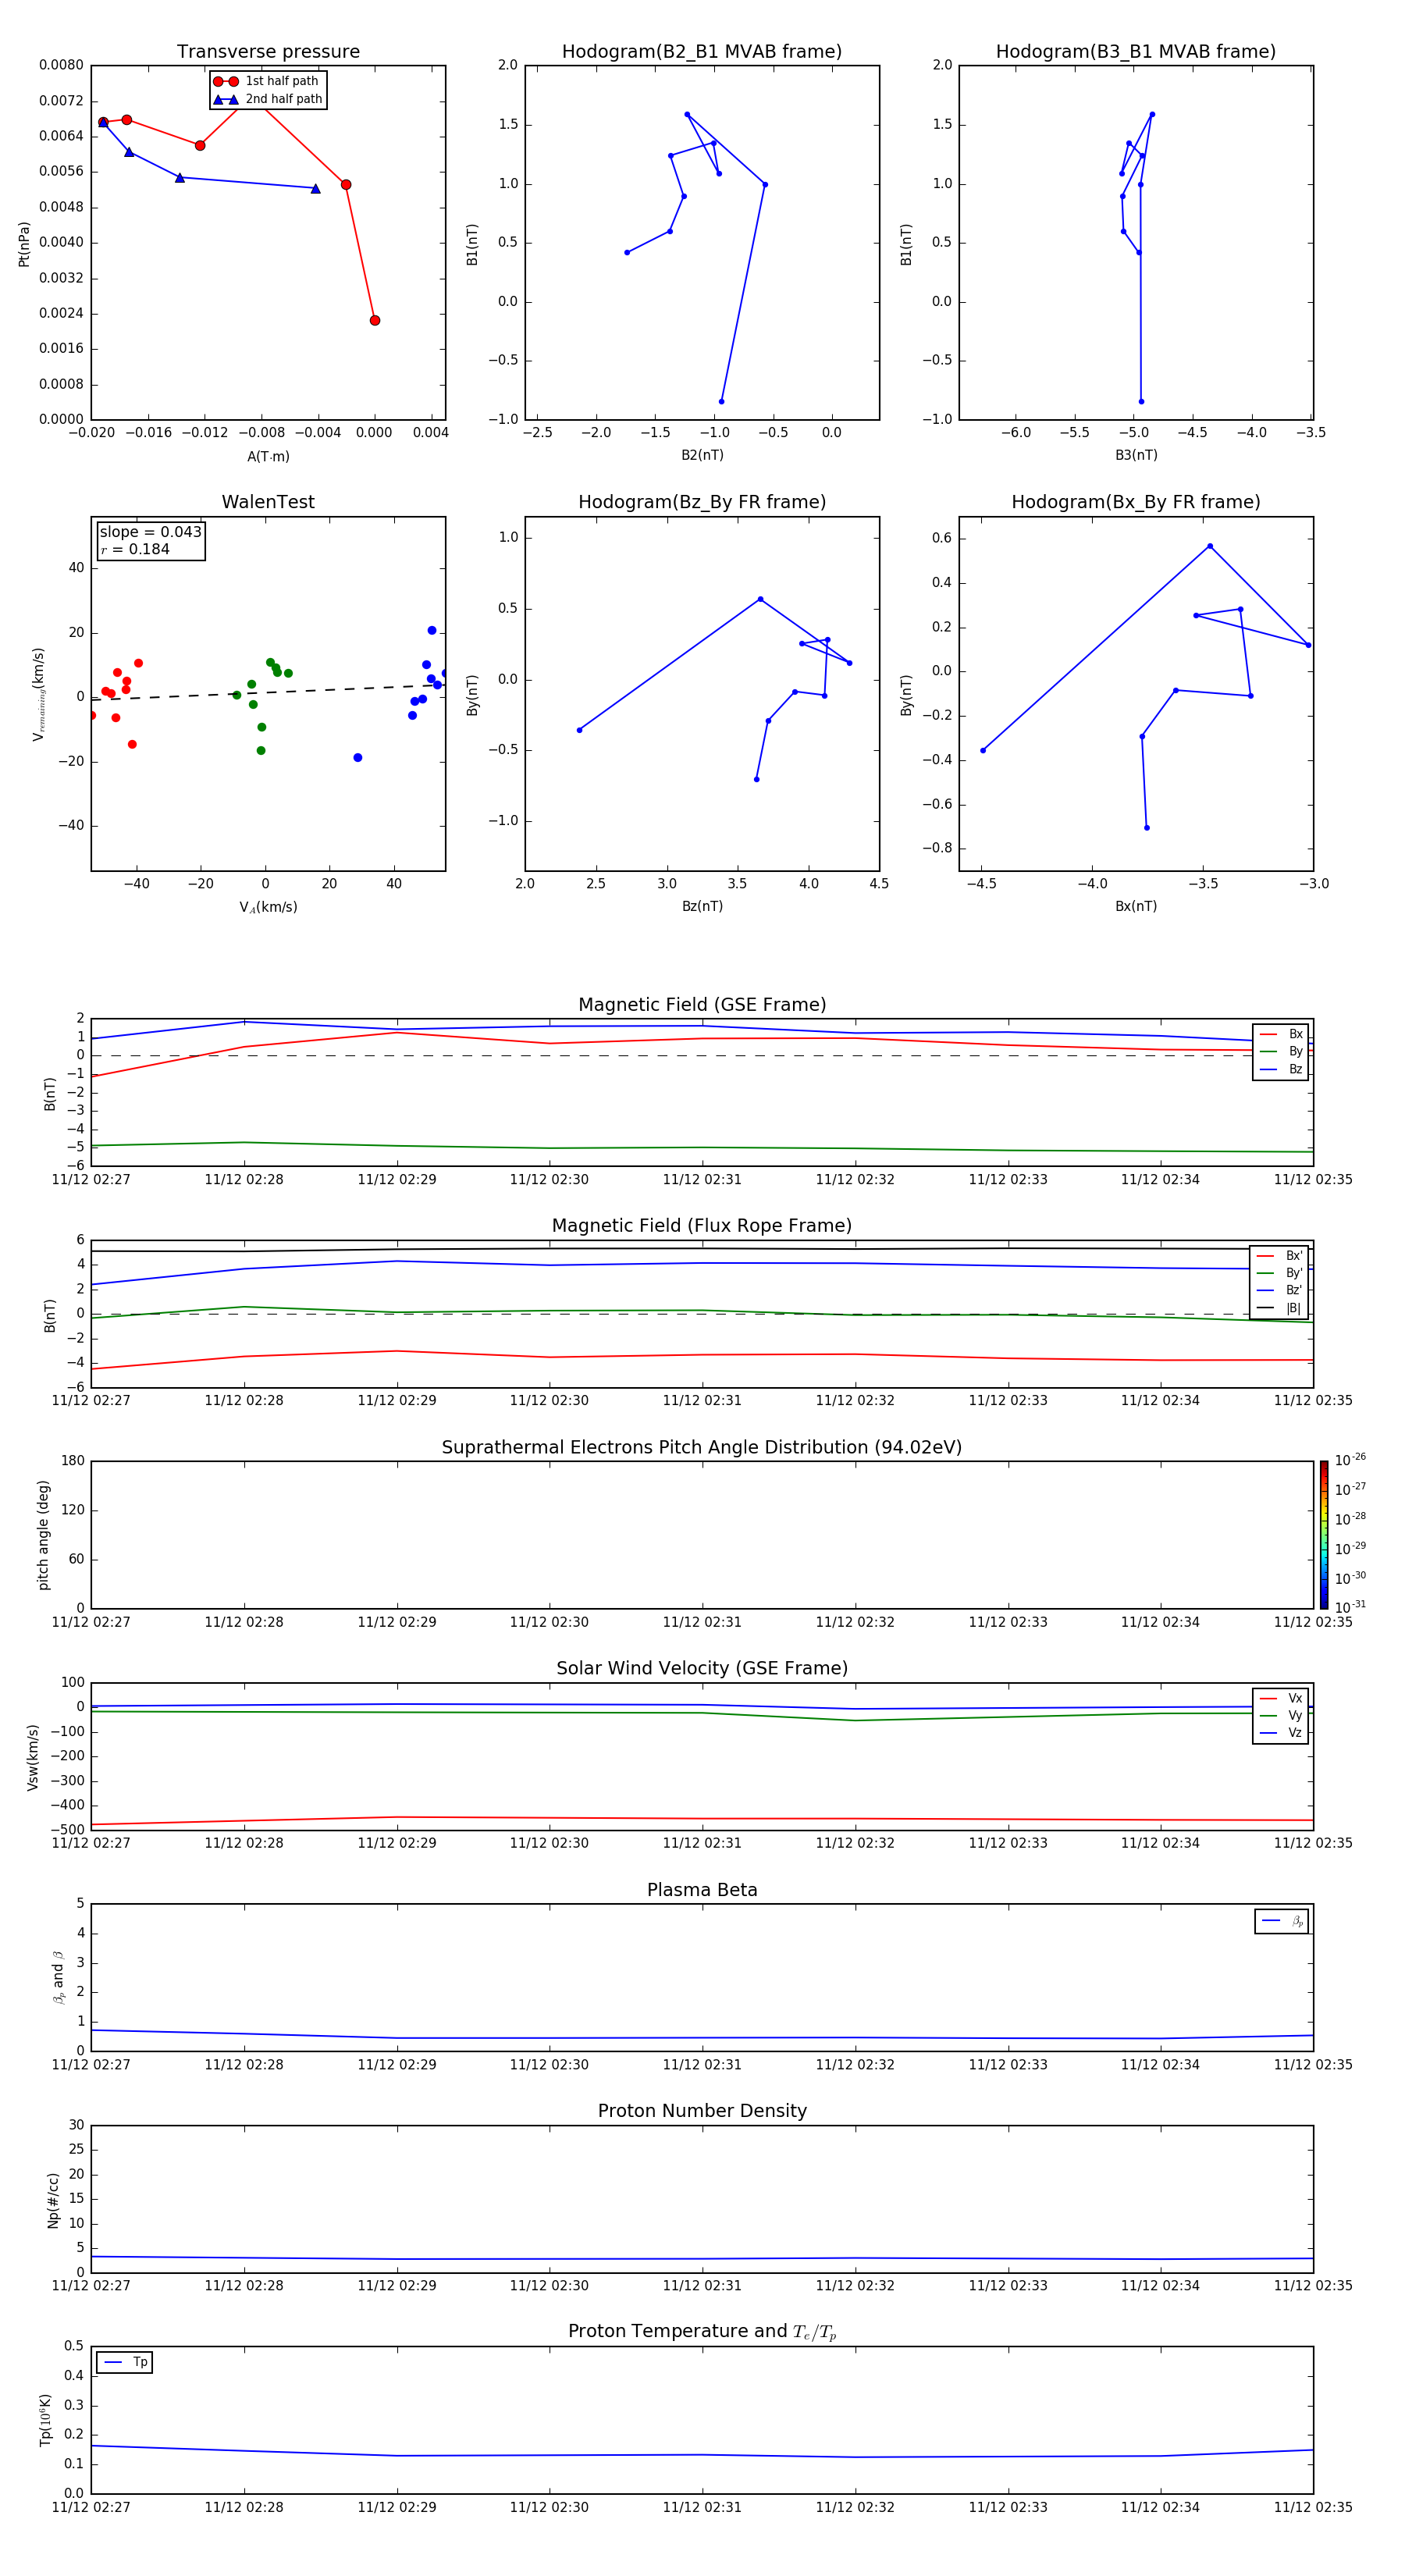This screenshot has width=1405, height=2576.
Task: Click the 'Vz' legend entry in velocity plot
Action: click(x=1281, y=1733)
